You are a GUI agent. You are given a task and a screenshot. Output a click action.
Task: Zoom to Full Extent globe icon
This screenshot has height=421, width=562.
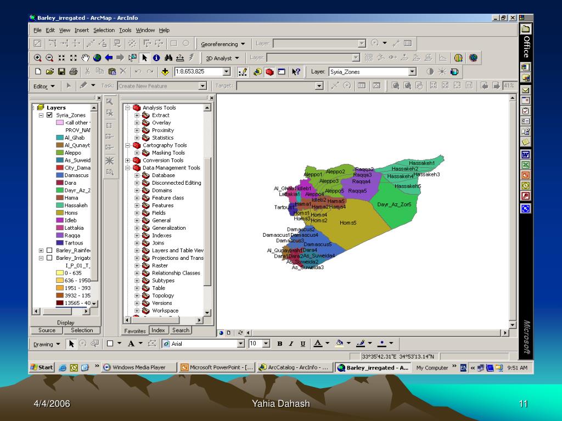97,58
